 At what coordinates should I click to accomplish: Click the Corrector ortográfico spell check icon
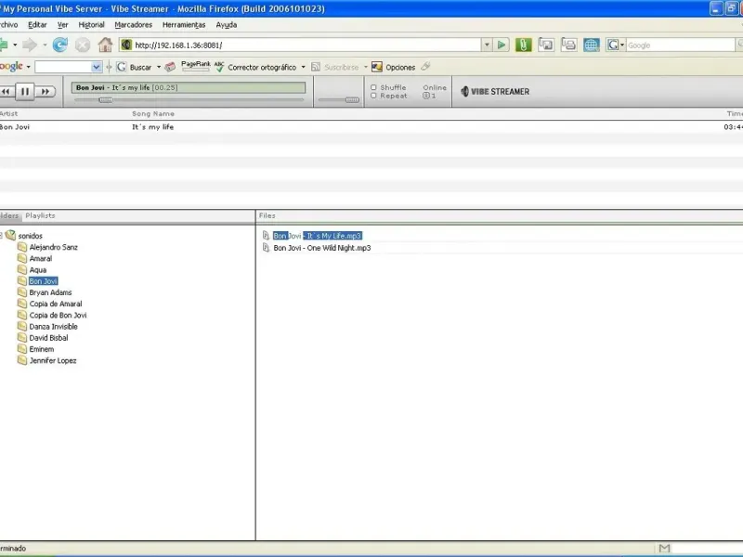tap(219, 67)
